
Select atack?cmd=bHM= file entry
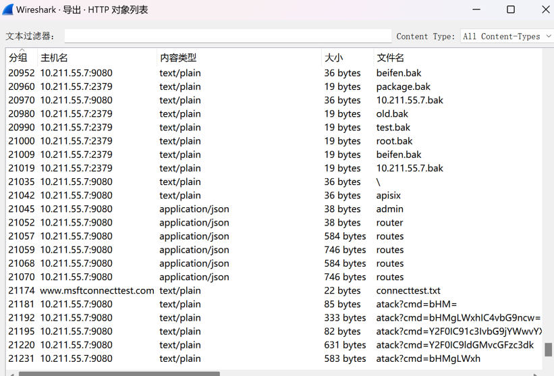416,304
